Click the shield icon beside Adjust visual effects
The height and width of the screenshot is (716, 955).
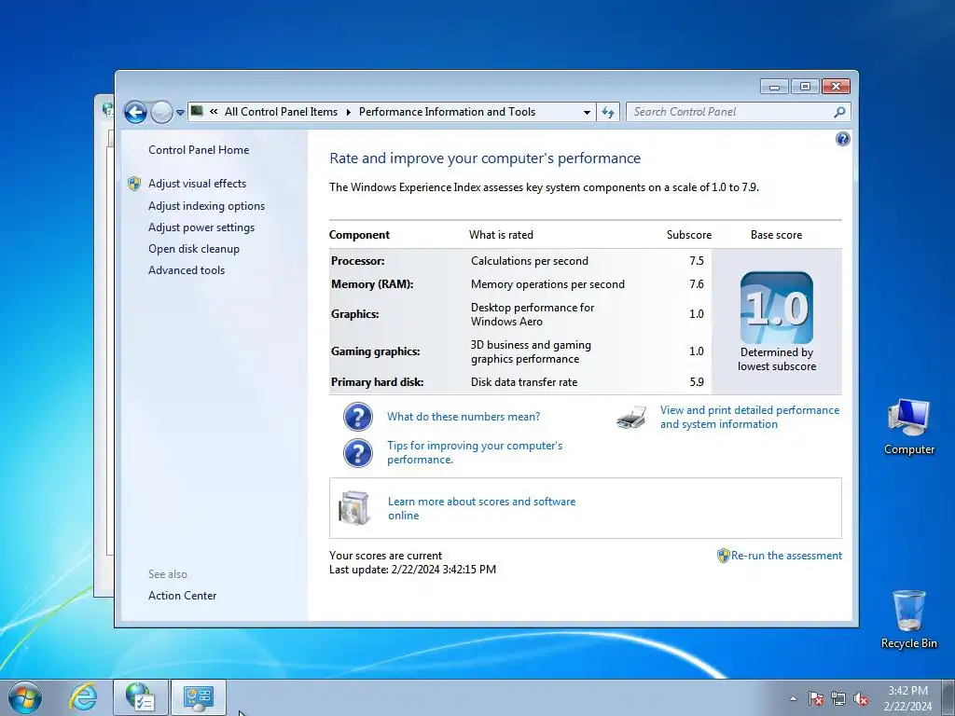point(134,184)
